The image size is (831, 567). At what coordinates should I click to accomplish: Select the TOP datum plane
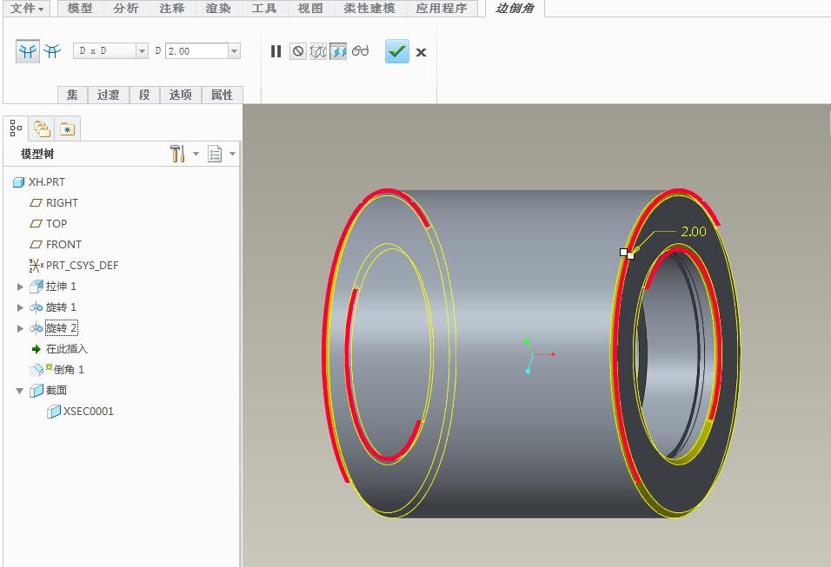point(57,224)
